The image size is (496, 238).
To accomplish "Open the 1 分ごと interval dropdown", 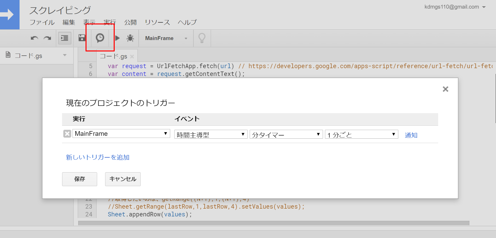I will coord(361,134).
